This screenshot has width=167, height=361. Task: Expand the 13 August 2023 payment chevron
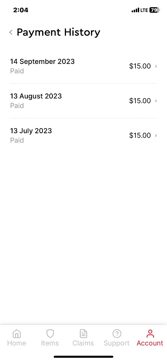[x=156, y=101]
